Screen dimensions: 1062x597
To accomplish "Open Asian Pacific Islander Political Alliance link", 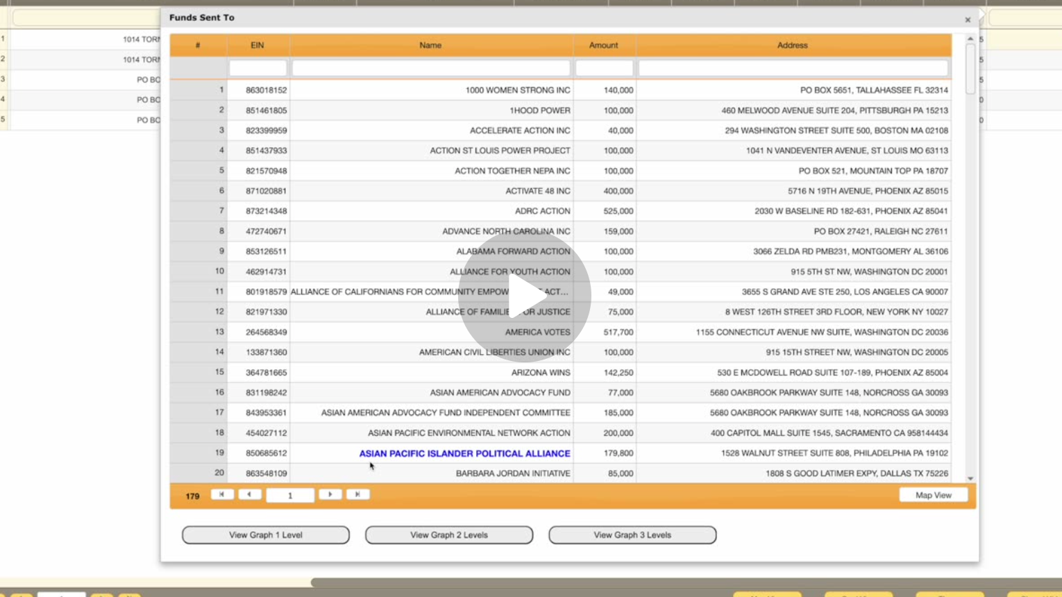I will click(x=464, y=453).
